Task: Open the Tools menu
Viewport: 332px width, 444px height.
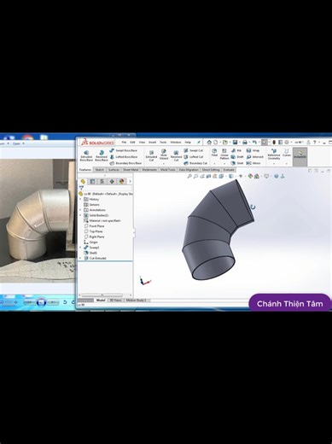Action: [163, 142]
